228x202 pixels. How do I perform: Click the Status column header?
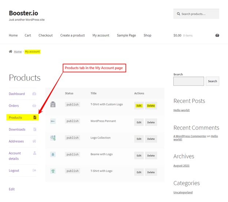(x=69, y=93)
